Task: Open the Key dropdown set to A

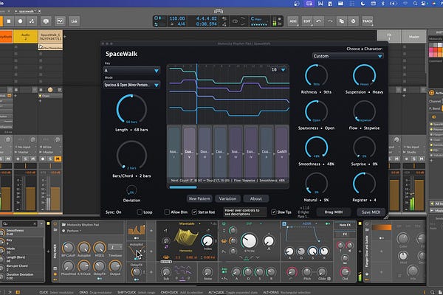Action: (133, 72)
